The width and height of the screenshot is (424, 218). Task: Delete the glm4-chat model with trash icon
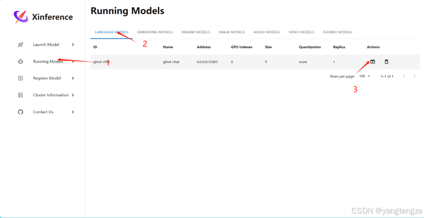(x=386, y=62)
